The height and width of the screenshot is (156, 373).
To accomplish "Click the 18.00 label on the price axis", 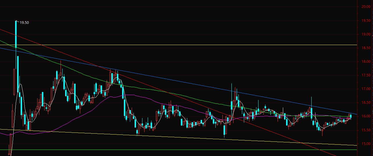I will (x=365, y=62).
